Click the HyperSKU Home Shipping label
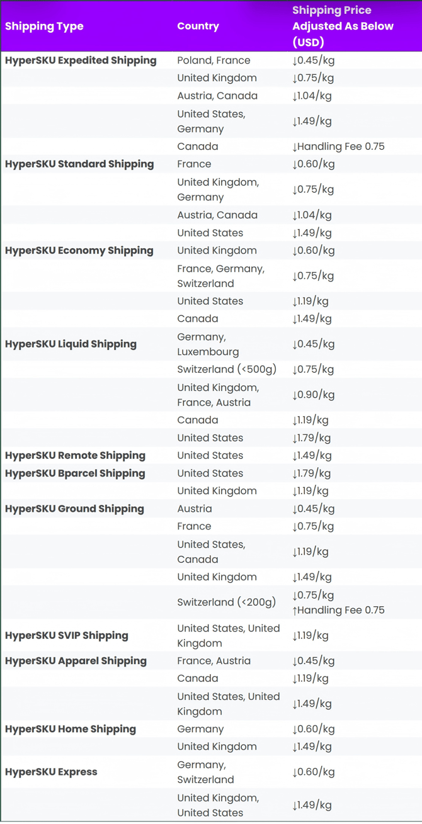This screenshot has width=422, height=824. (x=71, y=729)
